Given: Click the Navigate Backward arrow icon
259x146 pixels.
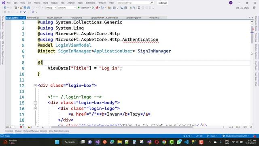Looking at the screenshot, I should pyautogui.click(x=5, y=8).
